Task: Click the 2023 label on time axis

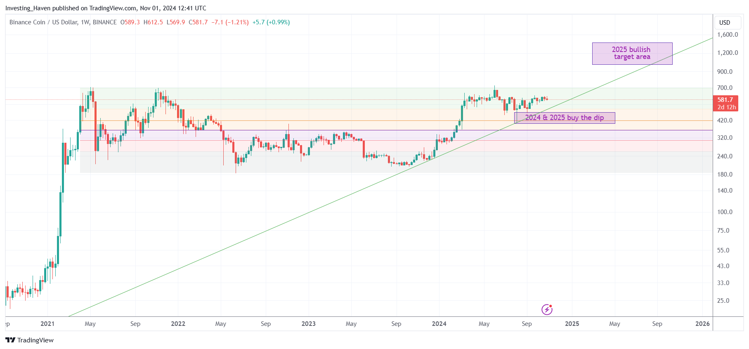Action: 309,324
